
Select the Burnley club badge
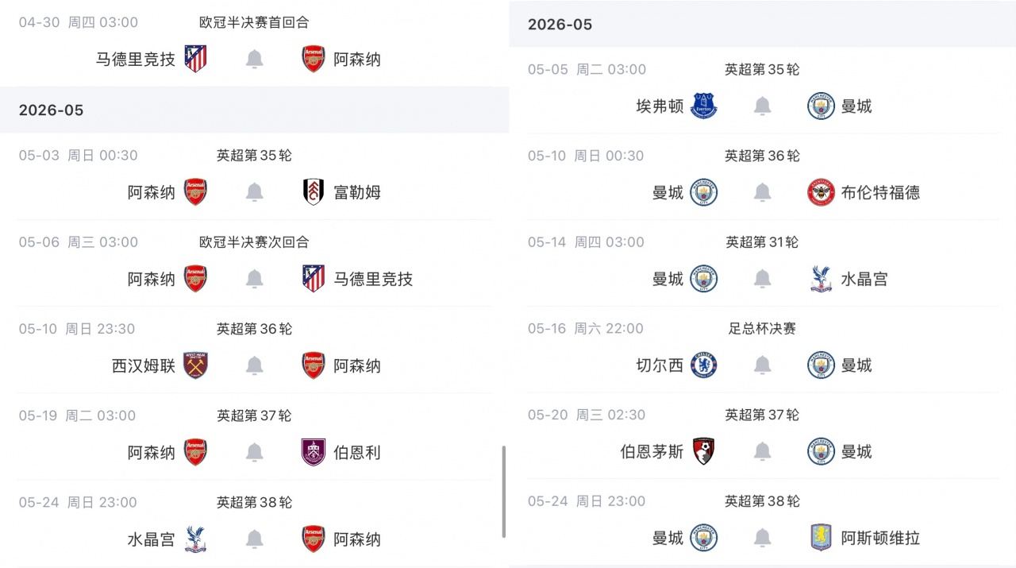tap(312, 451)
